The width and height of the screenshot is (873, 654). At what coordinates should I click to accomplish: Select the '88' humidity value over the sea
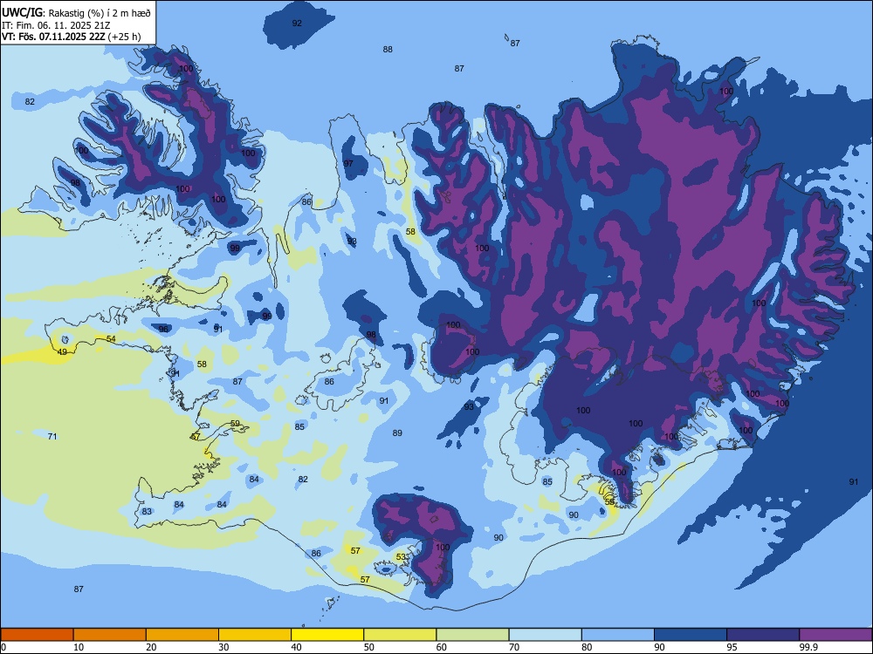tap(388, 49)
